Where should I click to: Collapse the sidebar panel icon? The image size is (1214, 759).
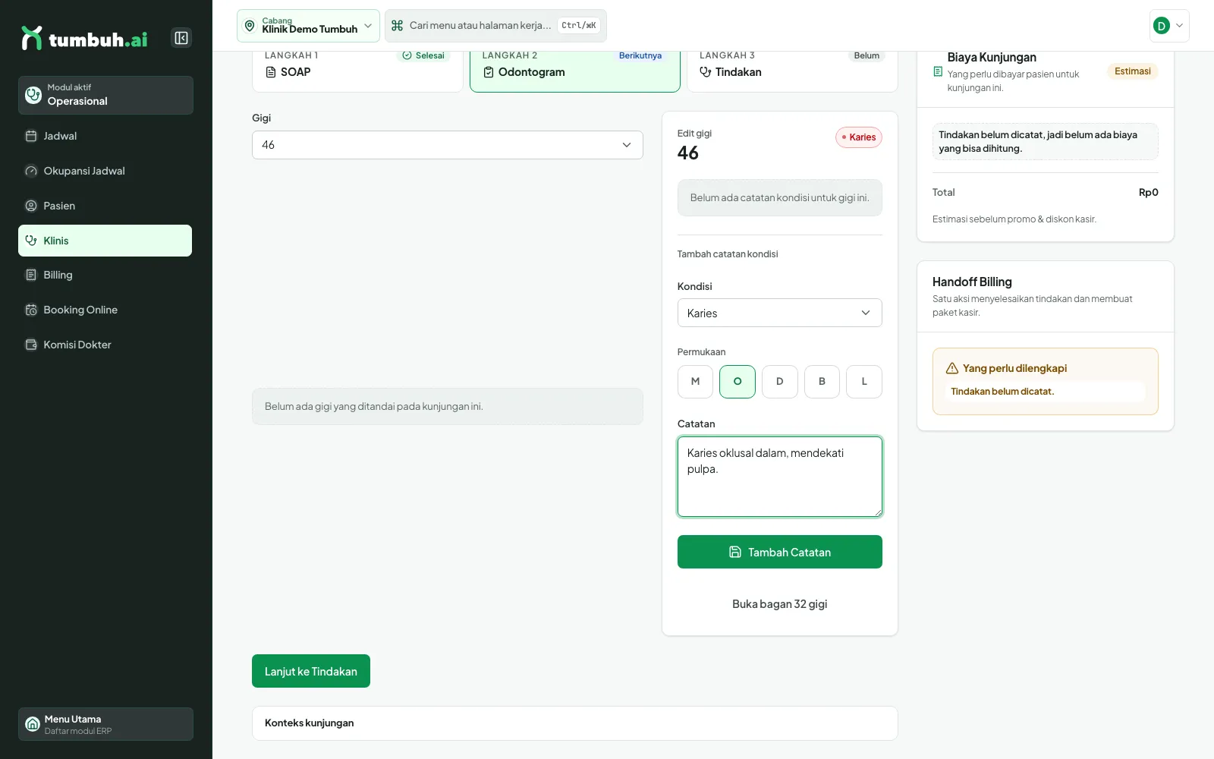tap(181, 38)
